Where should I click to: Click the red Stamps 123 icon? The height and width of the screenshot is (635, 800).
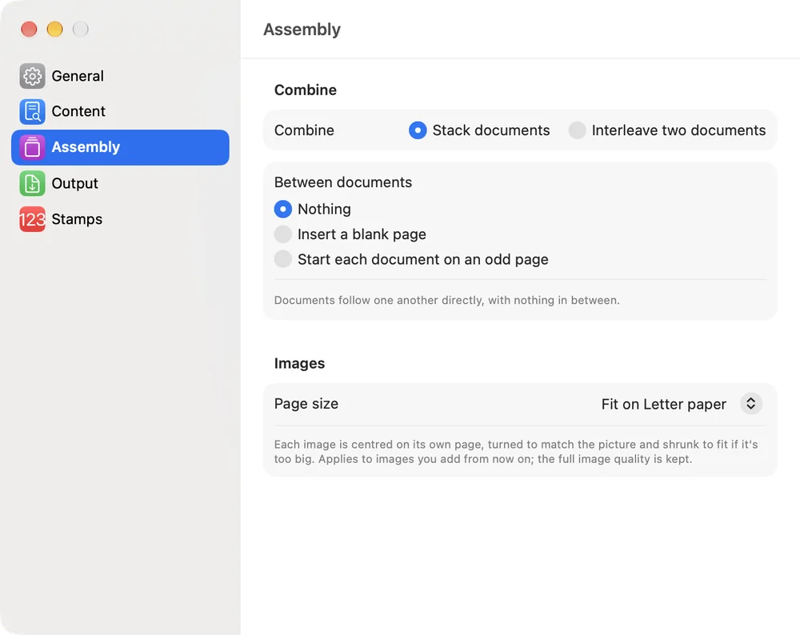pyautogui.click(x=32, y=219)
